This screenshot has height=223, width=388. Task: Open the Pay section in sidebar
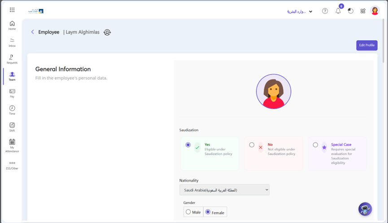tap(12, 93)
